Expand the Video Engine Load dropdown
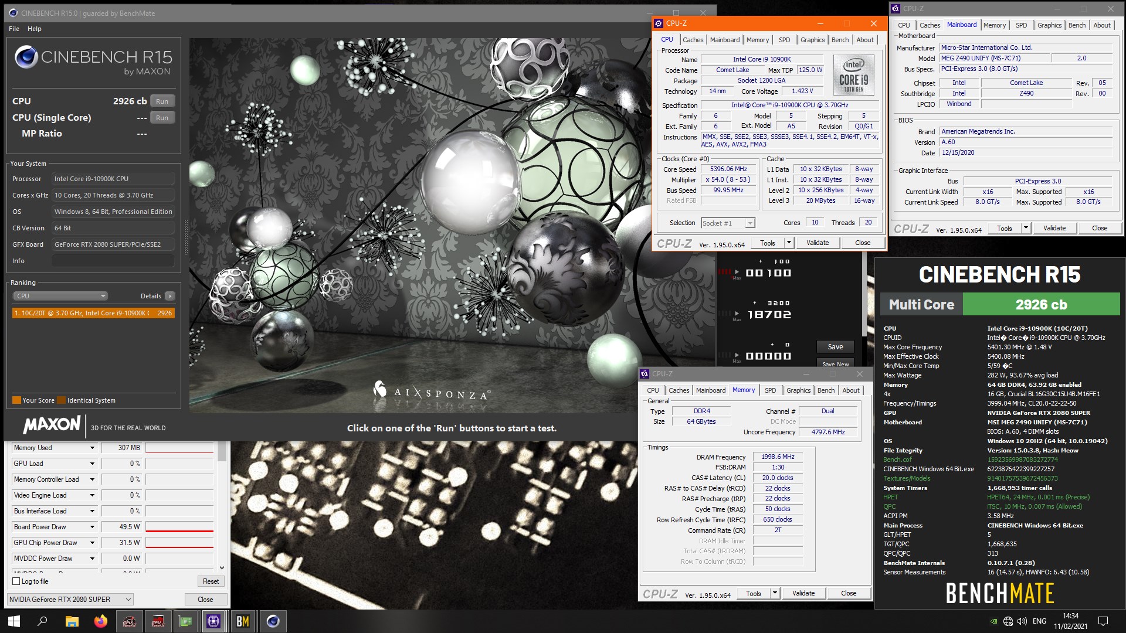 (x=92, y=495)
